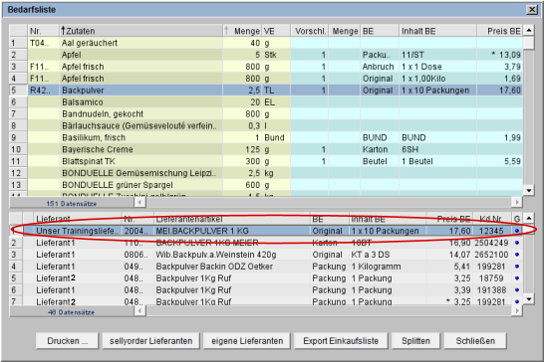Select the 'Backpulver' ingredient row
Screen dimensions: 544x362
point(266,90)
